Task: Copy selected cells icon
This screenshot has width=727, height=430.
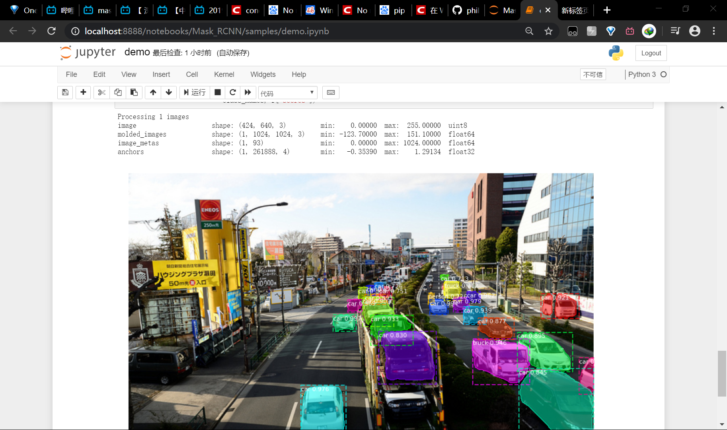Action: [x=118, y=92]
